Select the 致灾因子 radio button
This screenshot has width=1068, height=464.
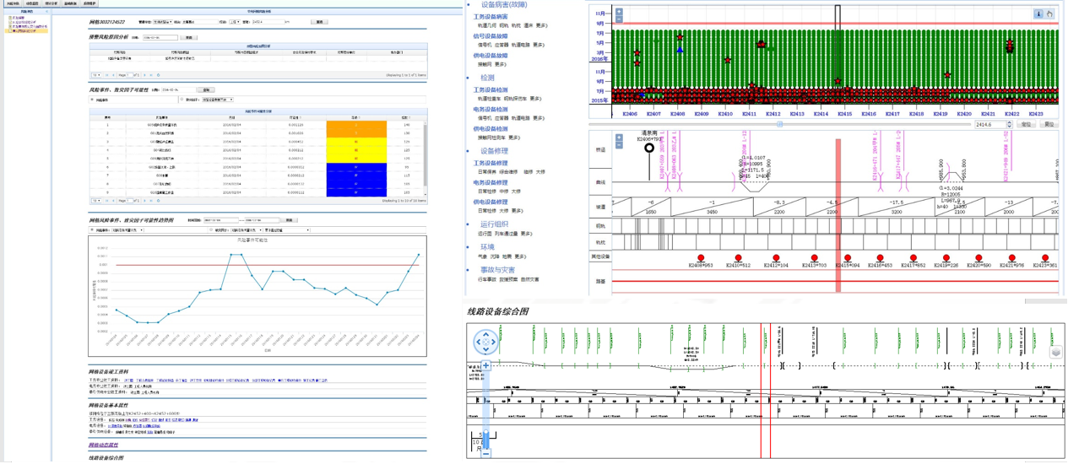coord(182,100)
